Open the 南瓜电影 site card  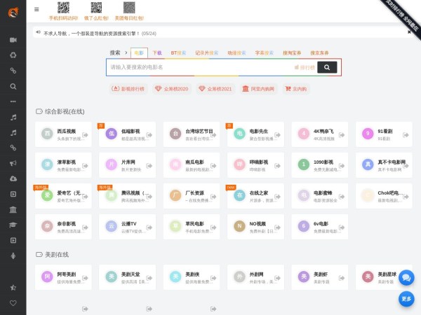(192, 165)
